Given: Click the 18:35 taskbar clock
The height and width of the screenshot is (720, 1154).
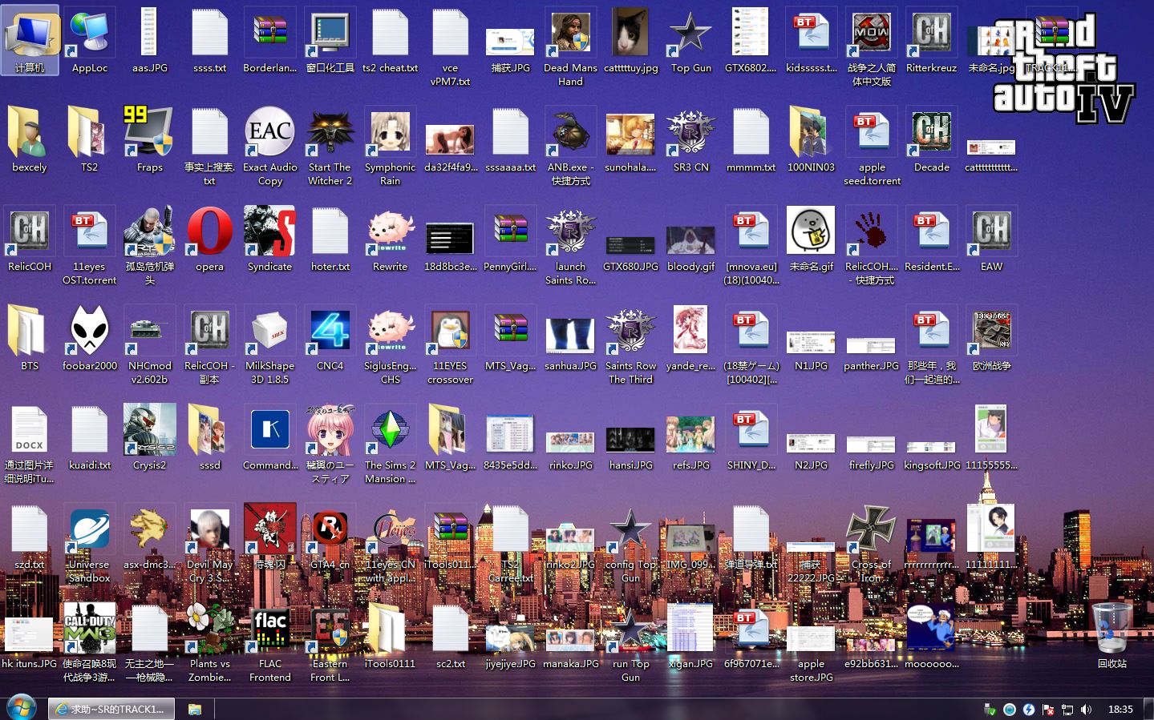Looking at the screenshot, I should (x=1120, y=710).
